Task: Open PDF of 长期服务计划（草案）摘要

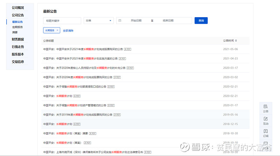Action: [92, 134]
